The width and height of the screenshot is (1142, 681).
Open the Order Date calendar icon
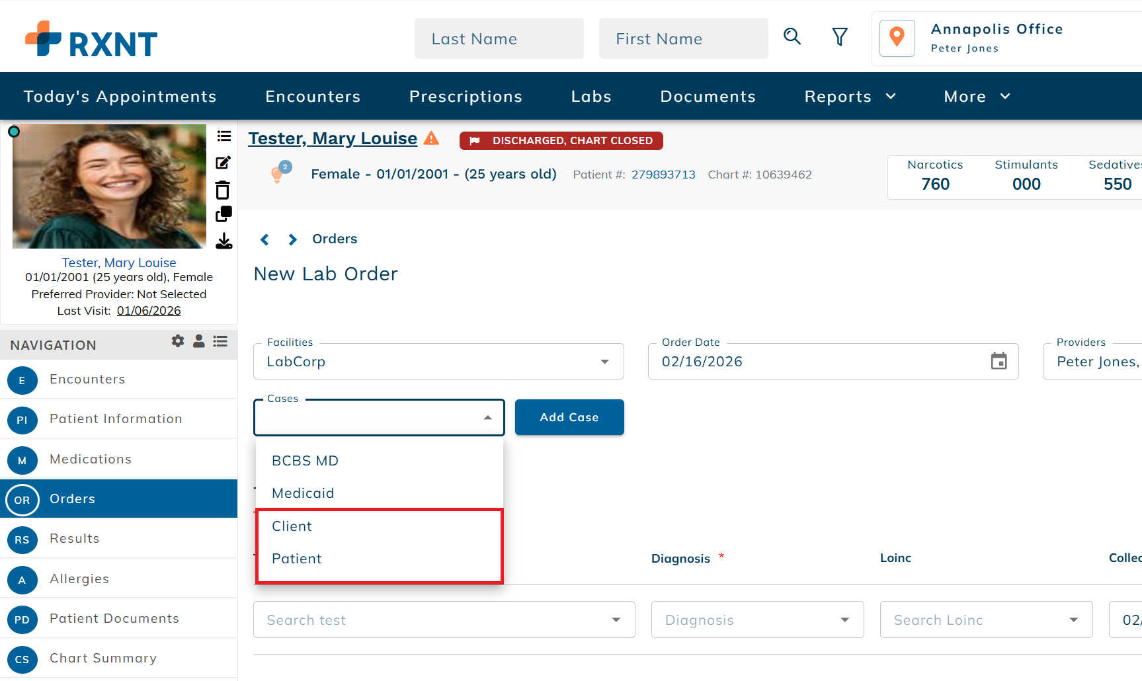(x=999, y=361)
